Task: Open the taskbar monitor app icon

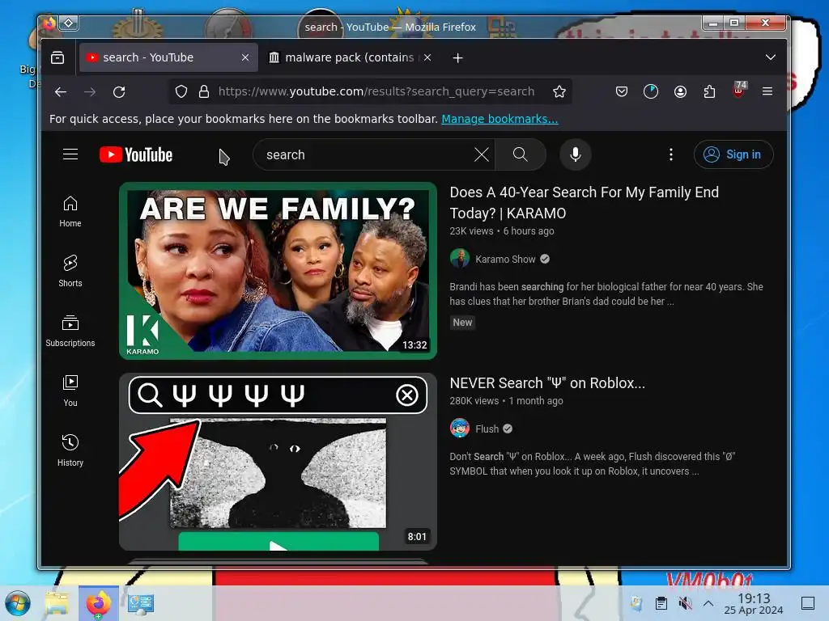Action: click(x=141, y=603)
